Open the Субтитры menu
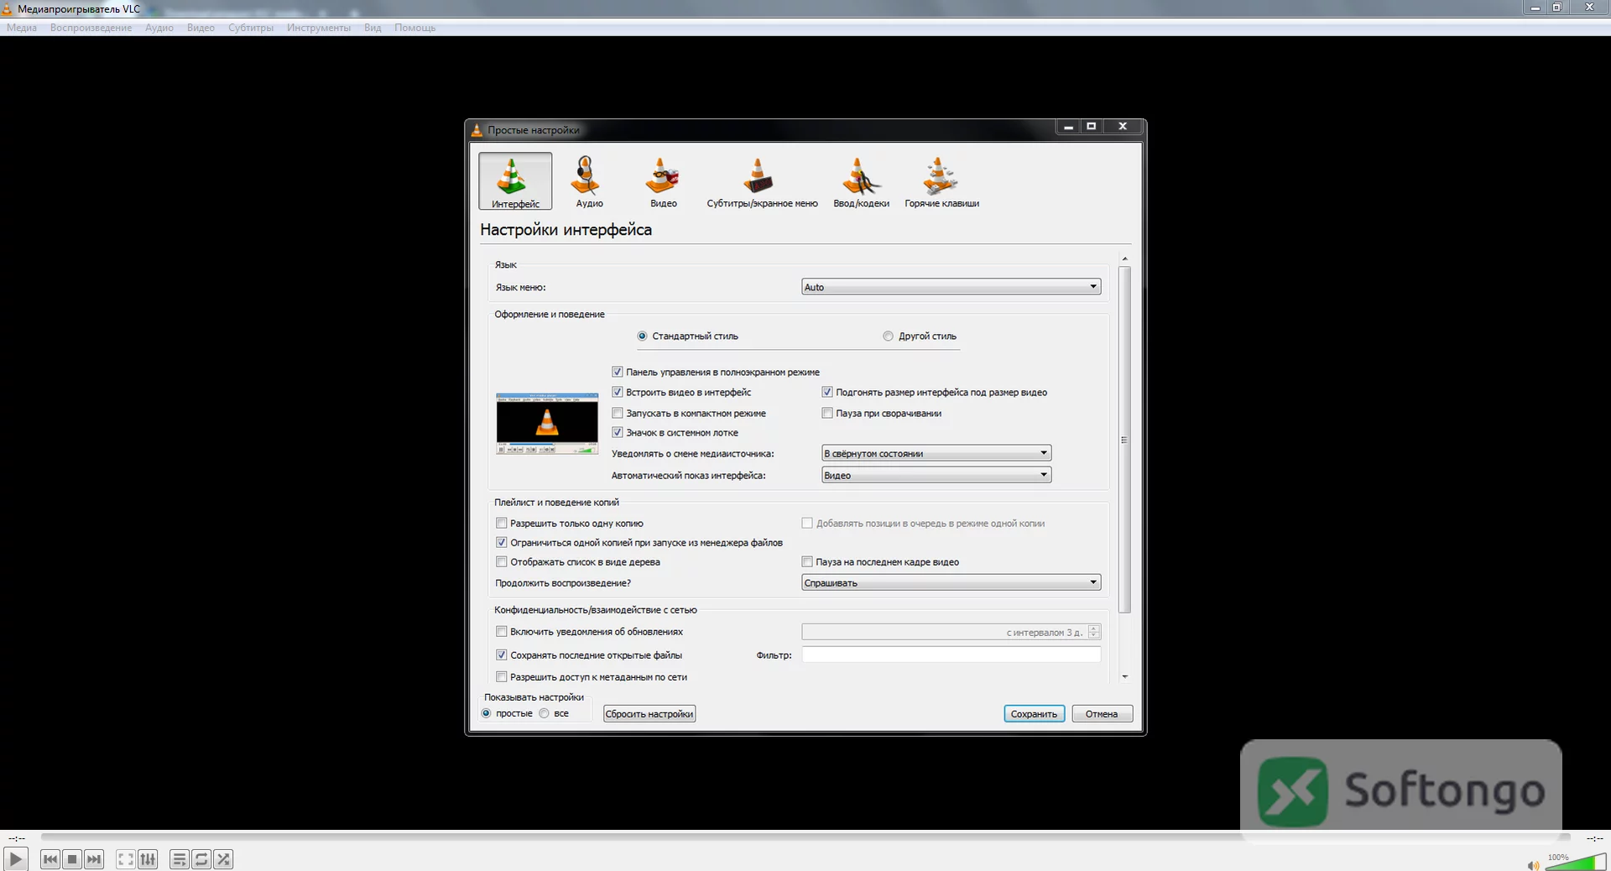1611x871 pixels. [251, 28]
